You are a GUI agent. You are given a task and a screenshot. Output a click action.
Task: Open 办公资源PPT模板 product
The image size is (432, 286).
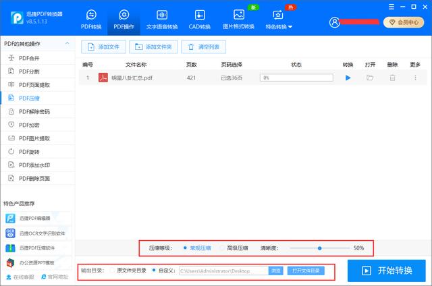[11, 262]
